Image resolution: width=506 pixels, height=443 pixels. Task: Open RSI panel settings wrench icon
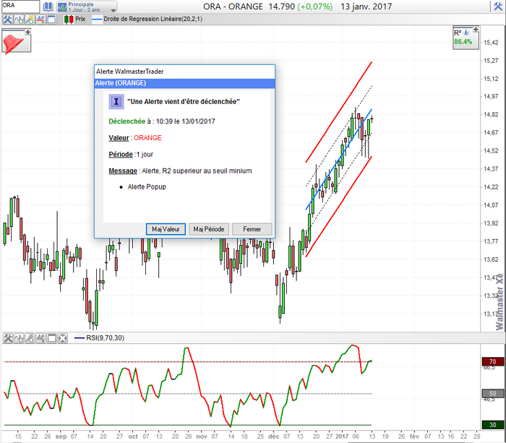coord(8,338)
